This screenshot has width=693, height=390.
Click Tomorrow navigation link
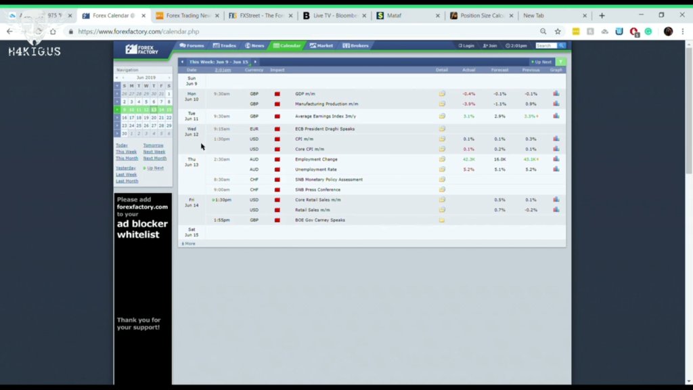click(154, 146)
